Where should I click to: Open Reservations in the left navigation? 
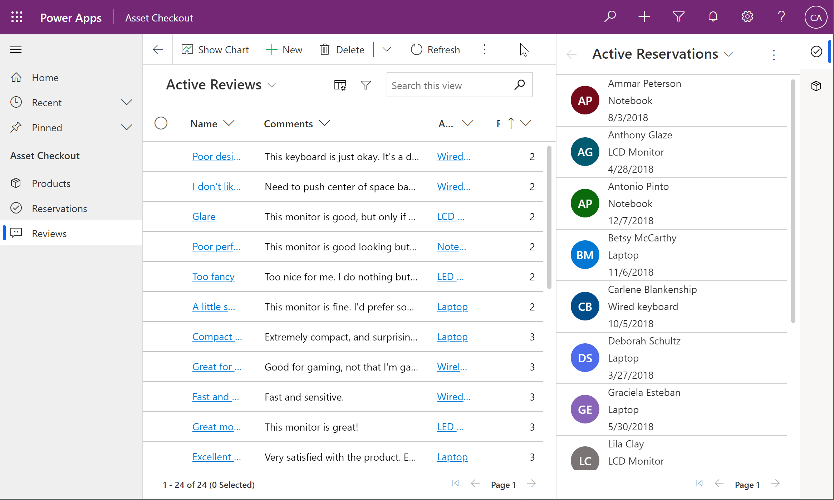tap(59, 209)
